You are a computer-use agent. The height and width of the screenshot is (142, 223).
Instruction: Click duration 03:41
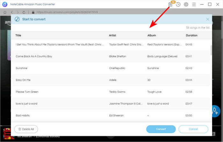click(x=189, y=56)
